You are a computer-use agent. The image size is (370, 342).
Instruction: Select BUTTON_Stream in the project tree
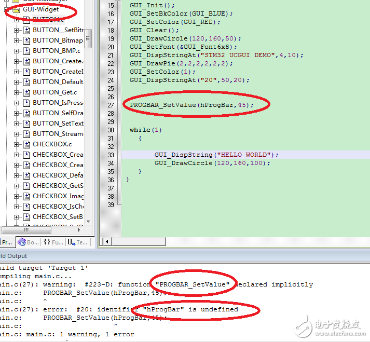(58, 134)
